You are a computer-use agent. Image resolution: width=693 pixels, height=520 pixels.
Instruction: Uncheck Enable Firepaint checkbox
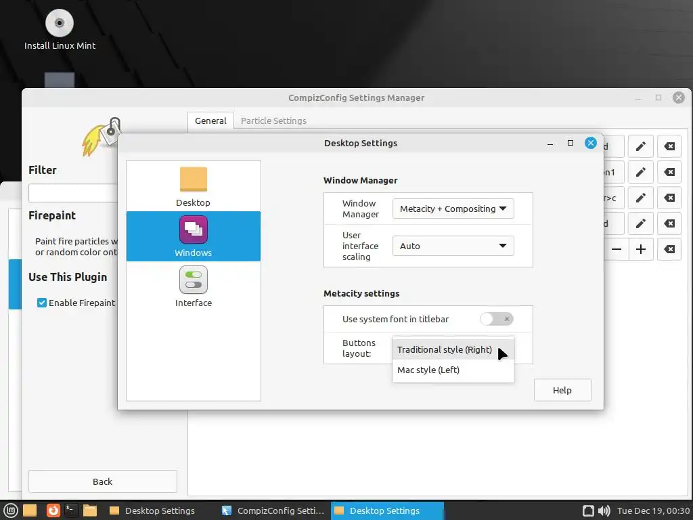coord(42,303)
